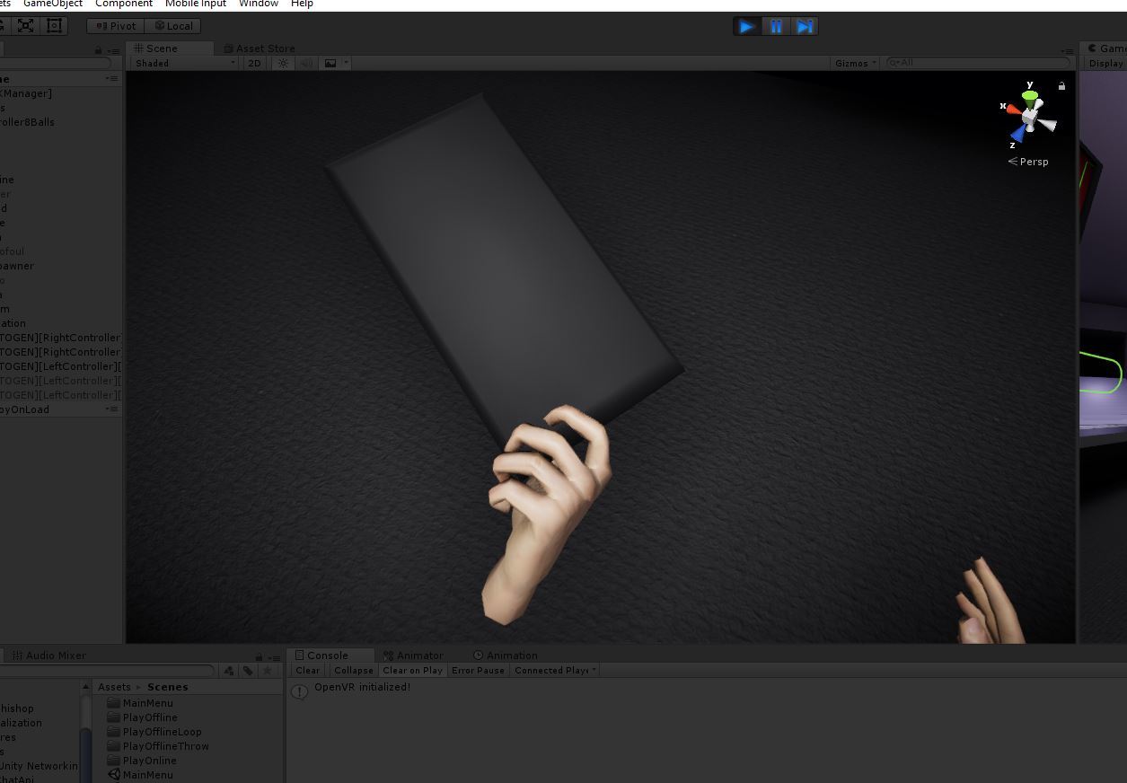
Task: Click the Step frame button
Action: tap(805, 26)
